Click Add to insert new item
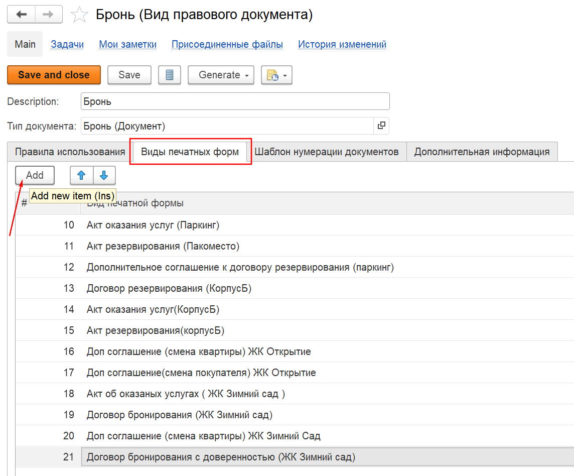The width and height of the screenshot is (574, 476). [x=35, y=175]
